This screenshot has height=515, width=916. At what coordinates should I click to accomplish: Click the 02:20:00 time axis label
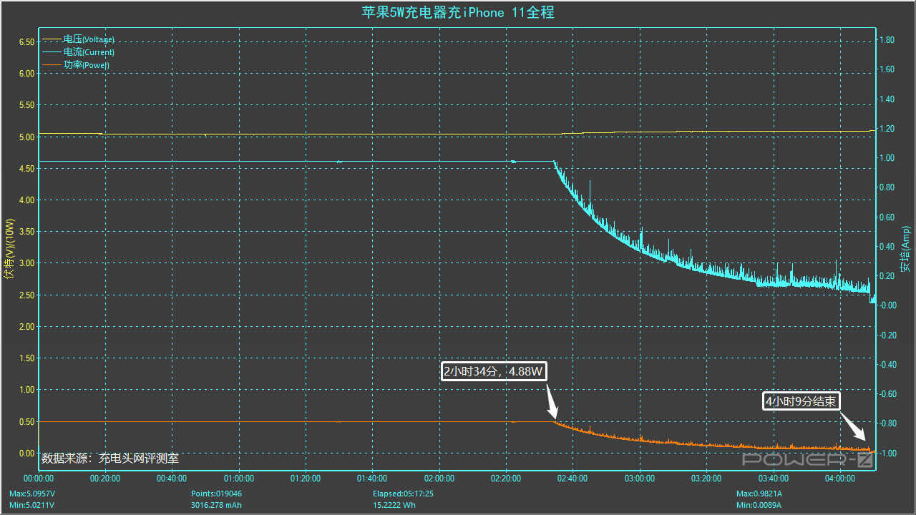(x=506, y=479)
